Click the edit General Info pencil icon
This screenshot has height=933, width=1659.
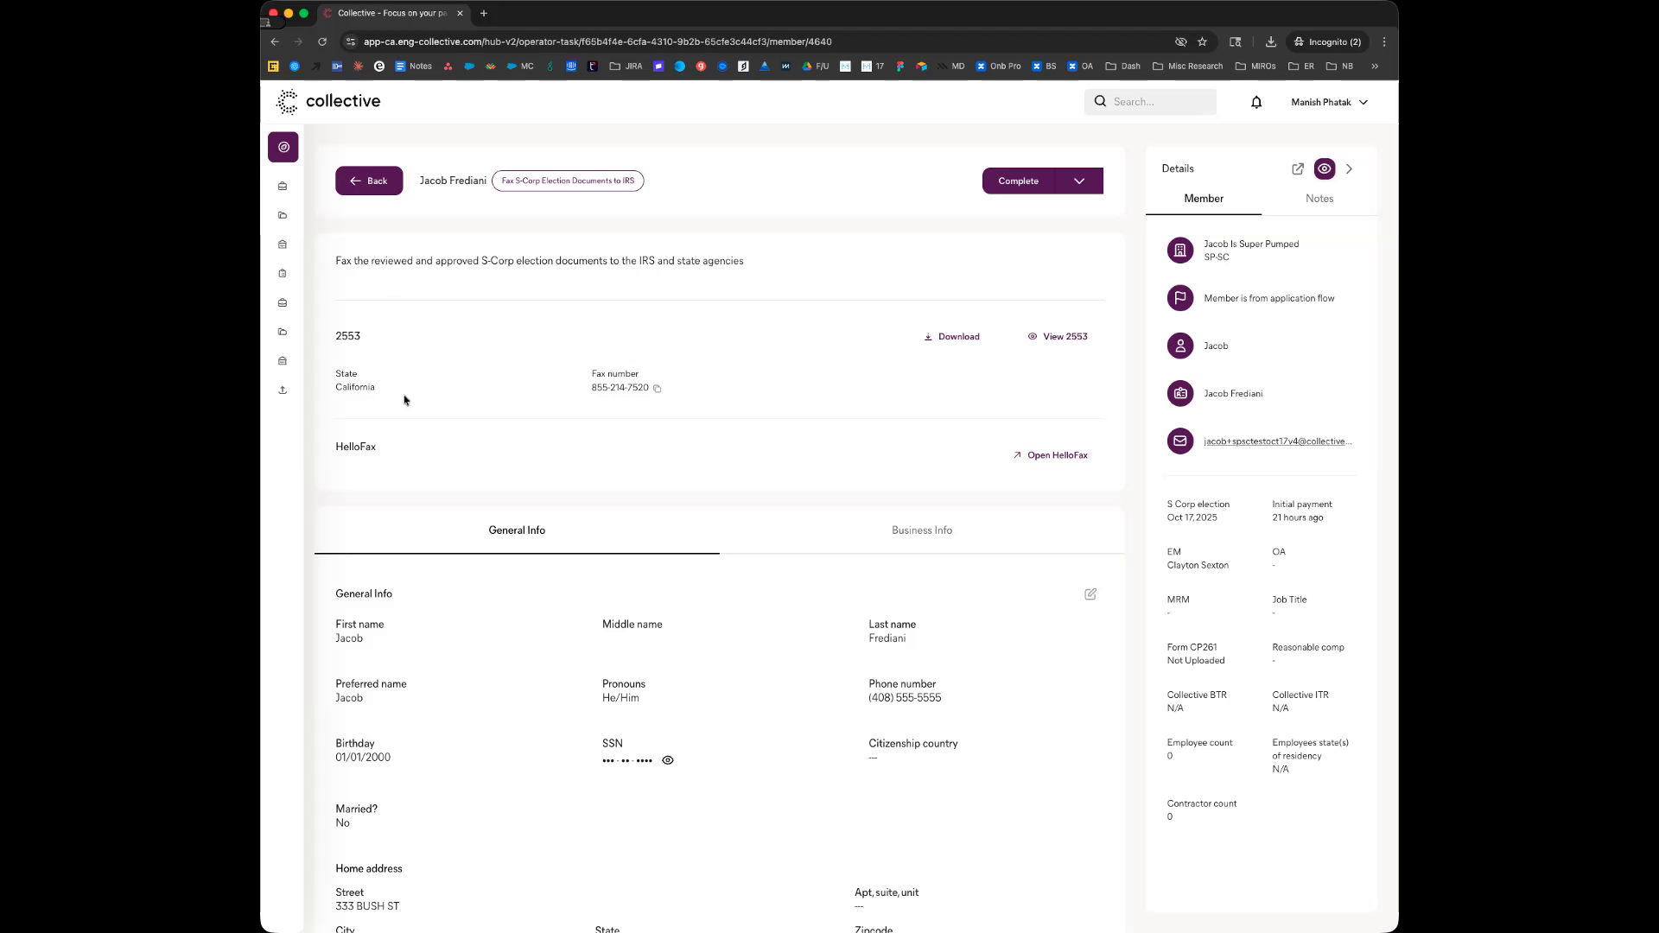1090,594
